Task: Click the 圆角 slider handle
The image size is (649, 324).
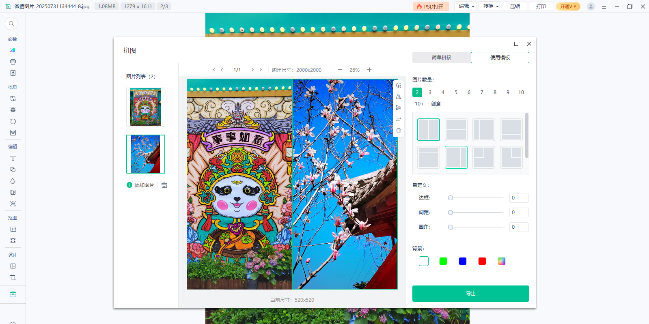Action: pos(451,227)
